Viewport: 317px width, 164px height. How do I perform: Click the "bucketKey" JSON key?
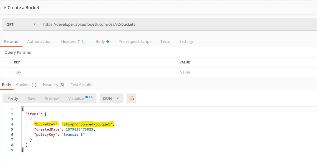coord(46,124)
